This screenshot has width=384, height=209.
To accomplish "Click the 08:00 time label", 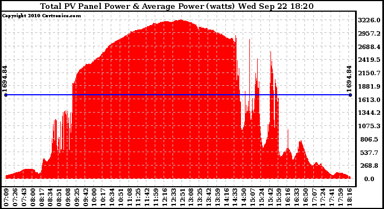I will pyautogui.click(x=32, y=198).
